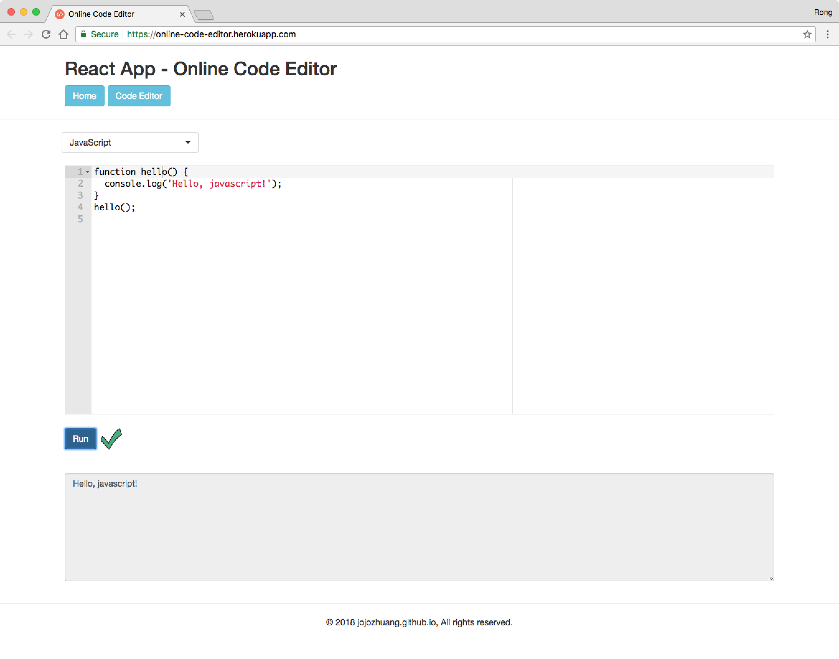The width and height of the screenshot is (839, 659).
Task: Click the 'Hello, javascript!' output text
Action: click(x=105, y=484)
